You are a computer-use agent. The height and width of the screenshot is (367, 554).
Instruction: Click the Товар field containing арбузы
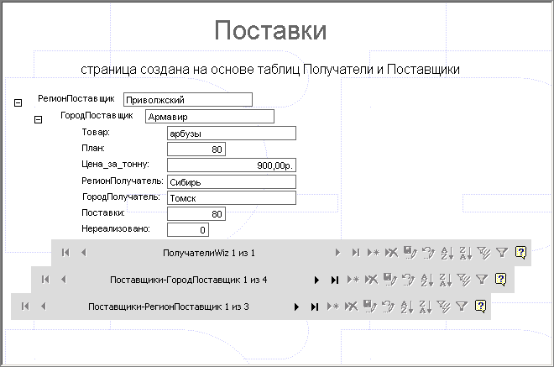pos(232,134)
